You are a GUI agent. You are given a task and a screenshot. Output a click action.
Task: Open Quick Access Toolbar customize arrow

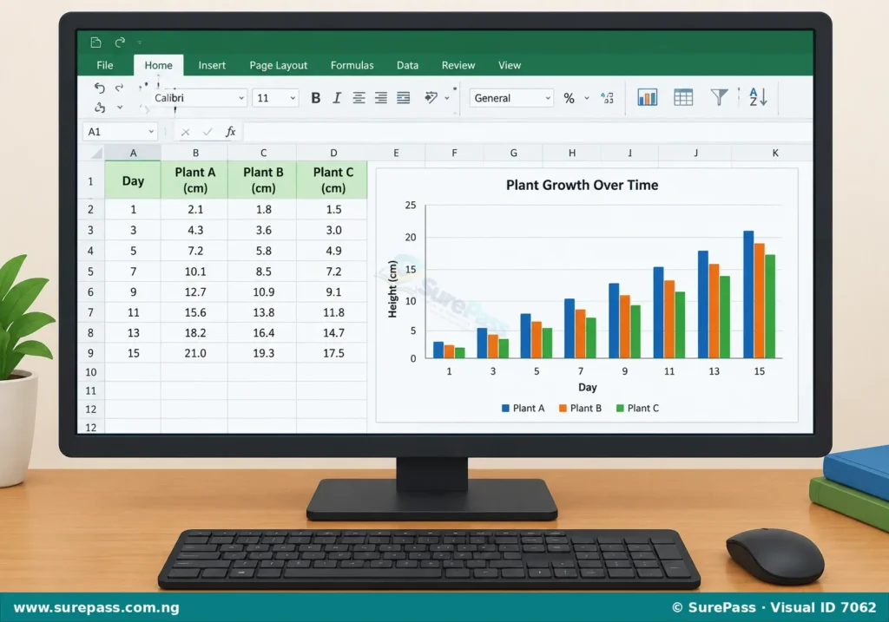tap(140, 43)
